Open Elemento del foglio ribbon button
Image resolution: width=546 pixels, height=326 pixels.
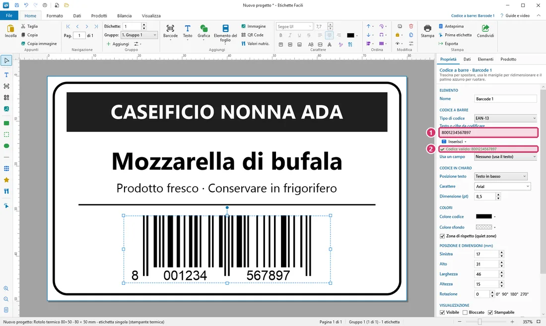[x=225, y=33]
